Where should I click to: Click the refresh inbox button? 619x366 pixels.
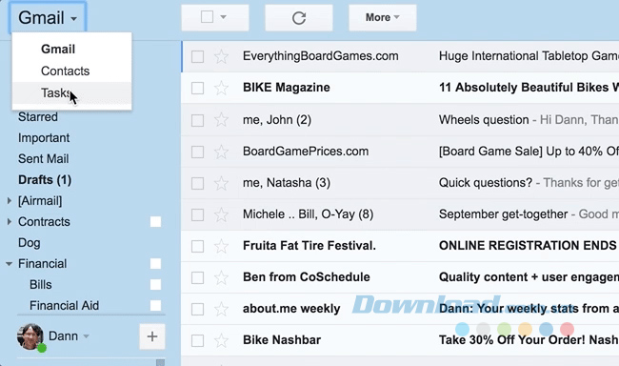299,18
